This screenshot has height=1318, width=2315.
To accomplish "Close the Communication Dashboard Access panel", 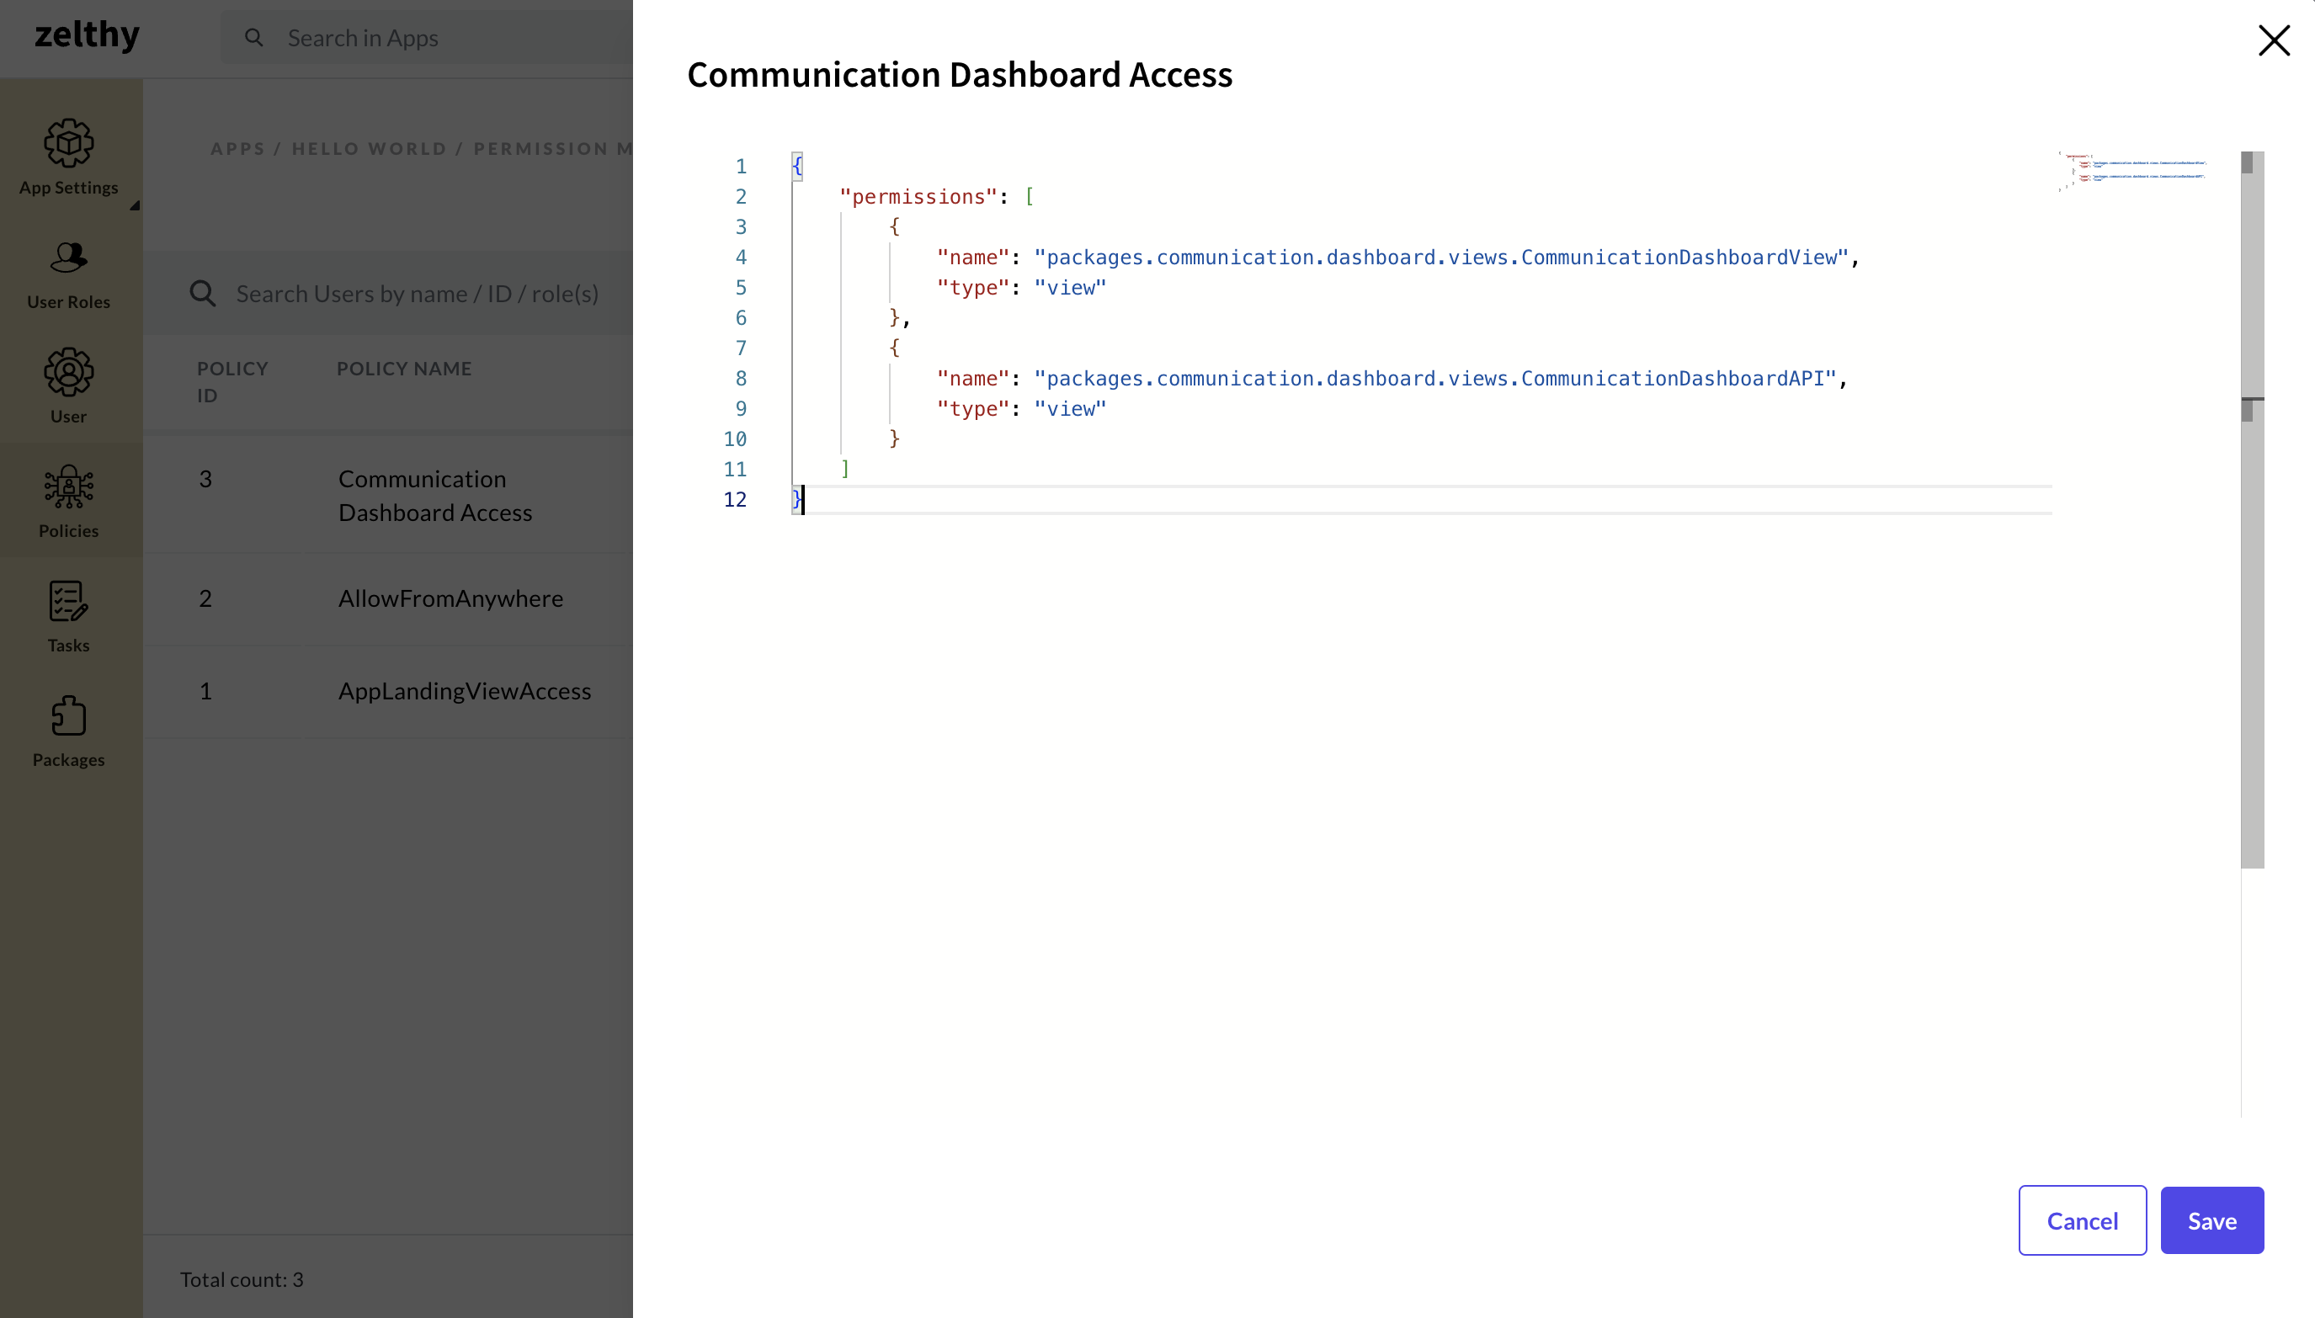I will [x=2274, y=40].
